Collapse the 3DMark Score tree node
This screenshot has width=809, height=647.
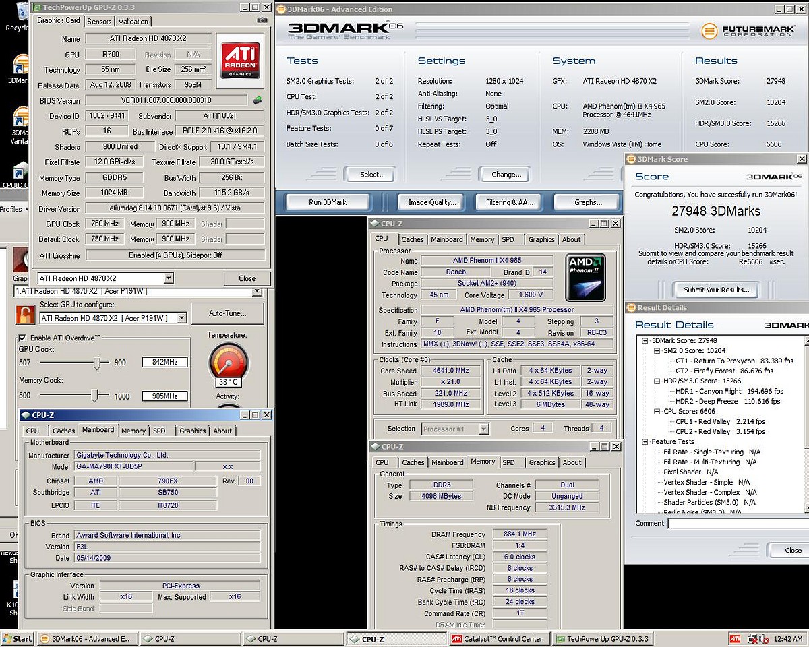647,341
